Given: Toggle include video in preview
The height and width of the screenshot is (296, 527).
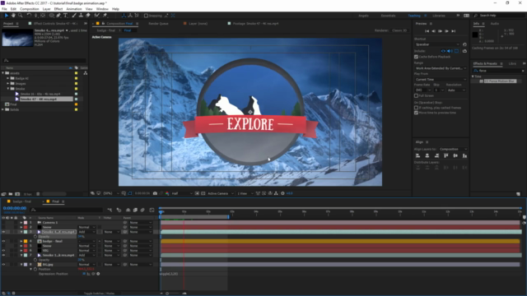Looking at the screenshot, I should pyautogui.click(x=443, y=51).
